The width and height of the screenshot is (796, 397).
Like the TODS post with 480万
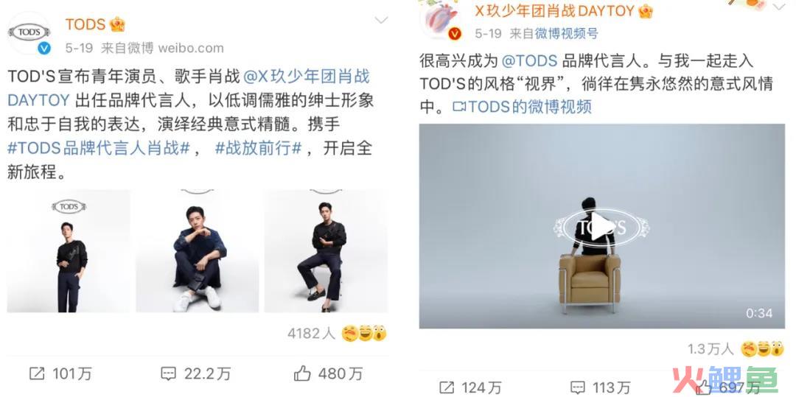pos(302,374)
